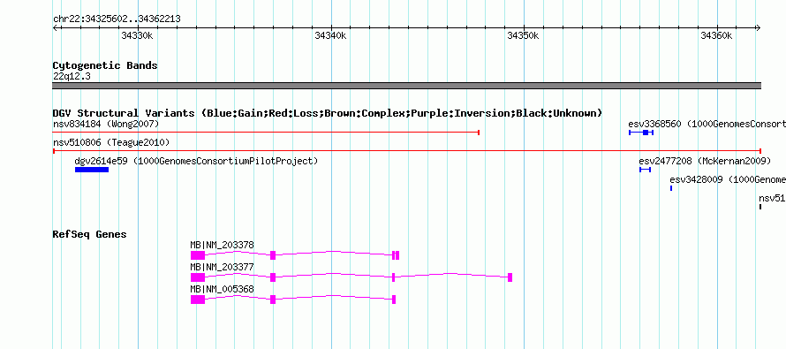This screenshot has width=786, height=349.
Task: Select the last exon of NM_005368
Action: 394,300
